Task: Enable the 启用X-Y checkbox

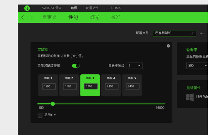Action: pos(40,115)
